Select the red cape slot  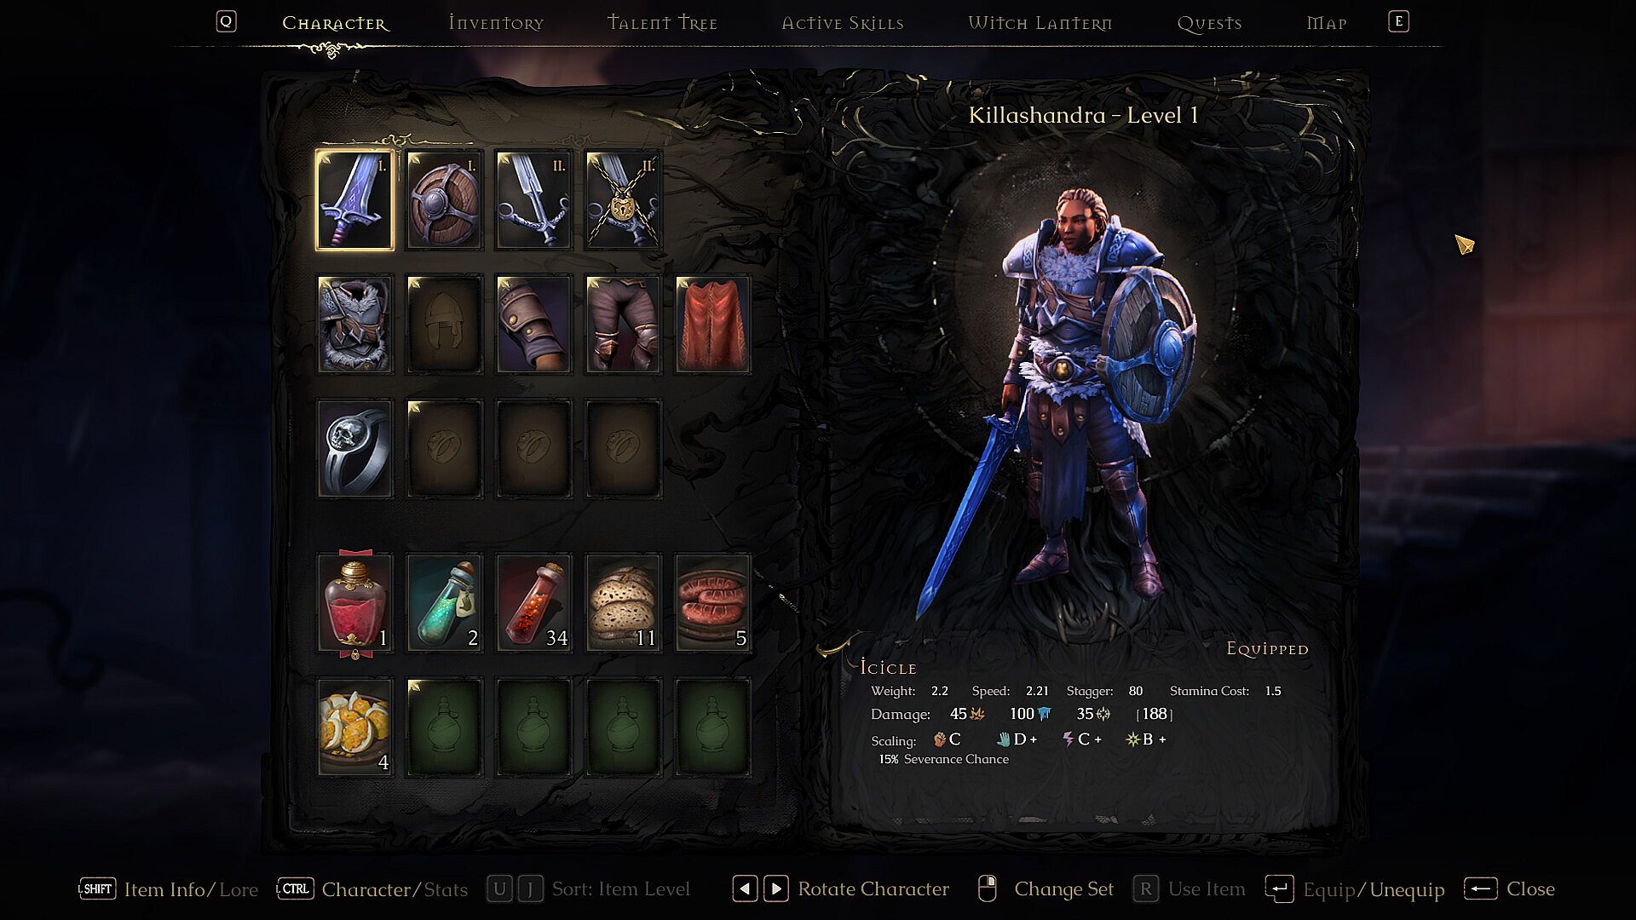pos(712,325)
